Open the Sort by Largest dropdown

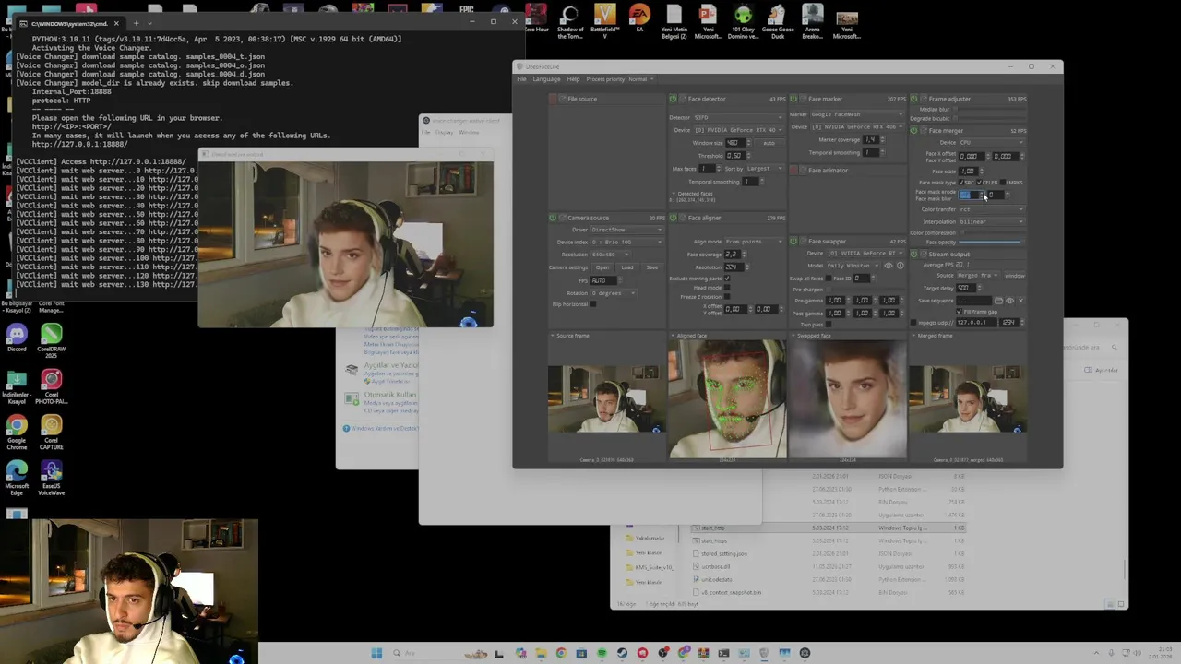[x=765, y=169]
